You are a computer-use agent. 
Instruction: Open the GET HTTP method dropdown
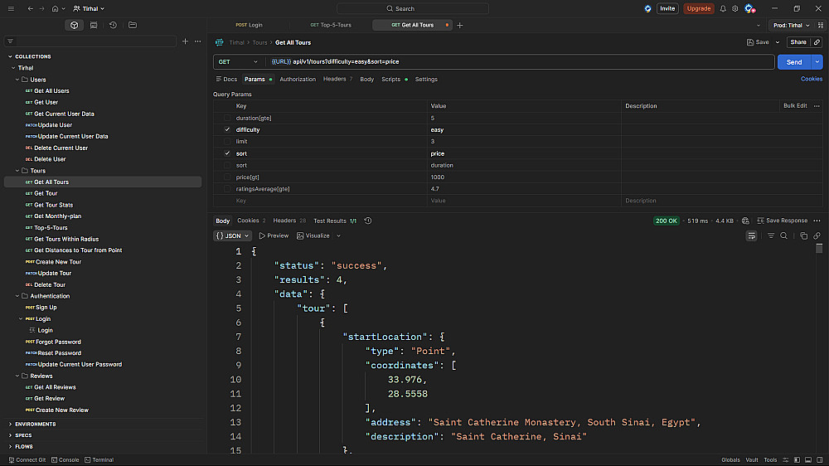point(237,62)
